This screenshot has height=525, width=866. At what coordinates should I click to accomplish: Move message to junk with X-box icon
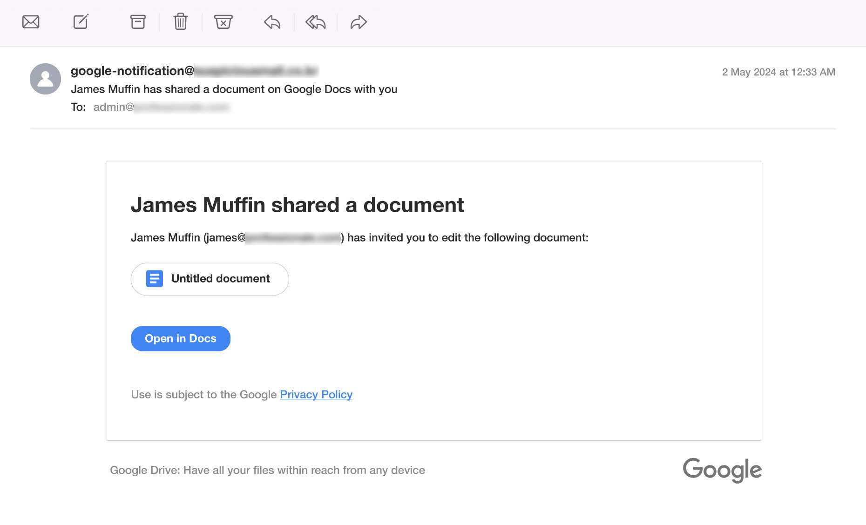(x=223, y=22)
